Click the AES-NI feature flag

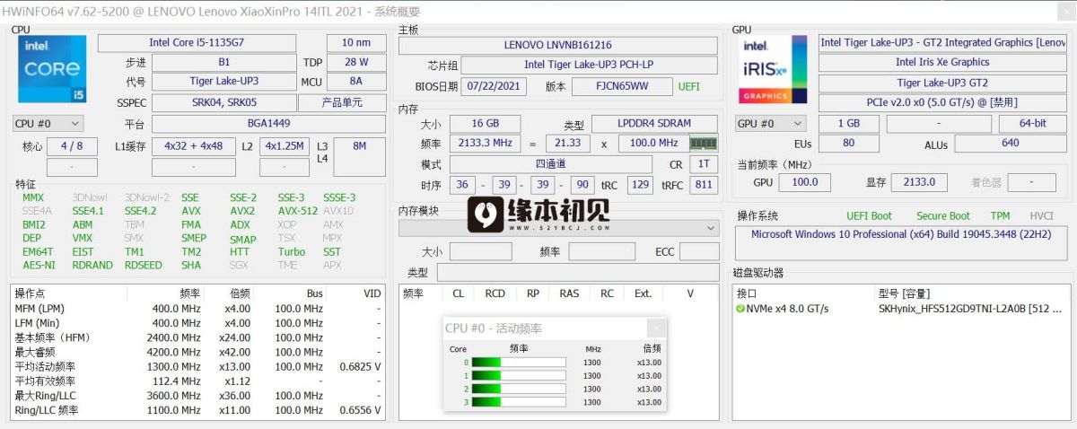pos(39,266)
